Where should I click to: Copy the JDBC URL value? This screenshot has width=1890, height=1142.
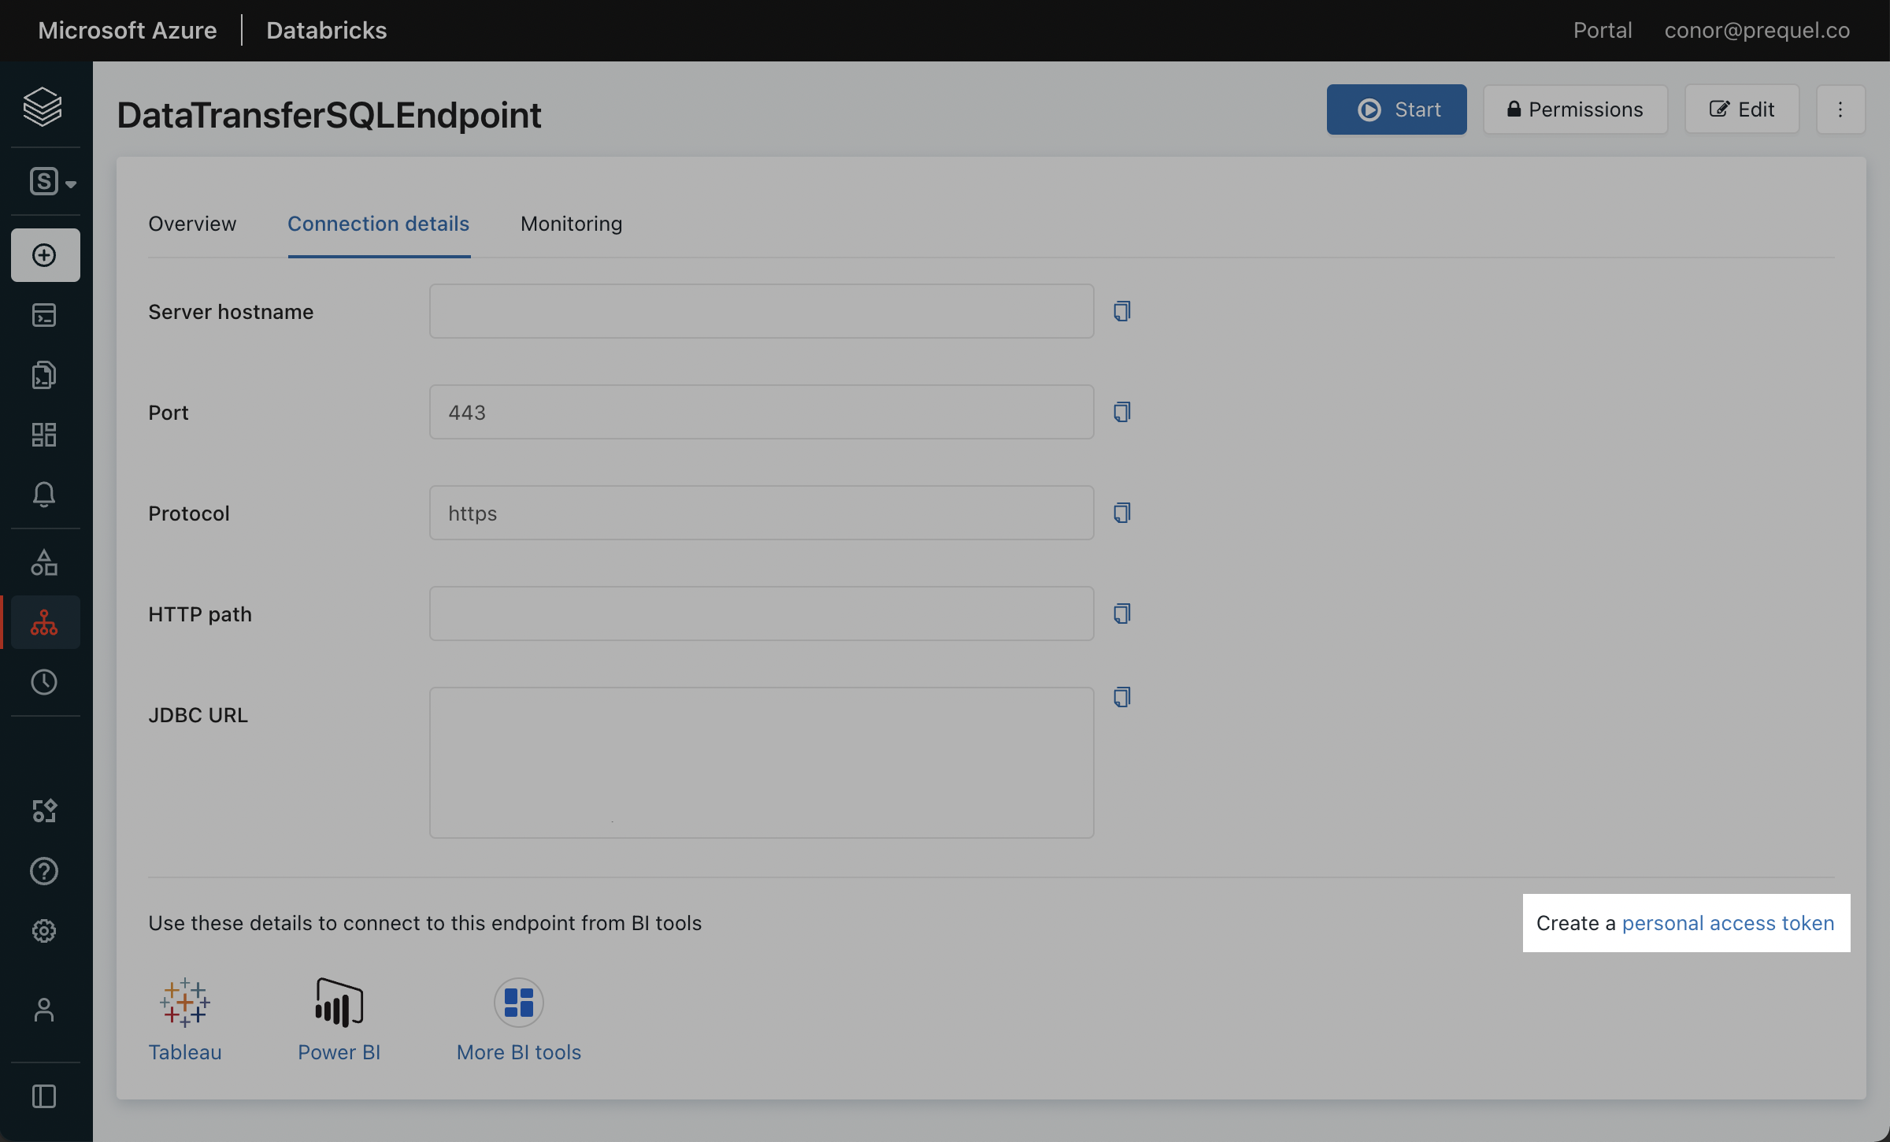pyautogui.click(x=1121, y=696)
